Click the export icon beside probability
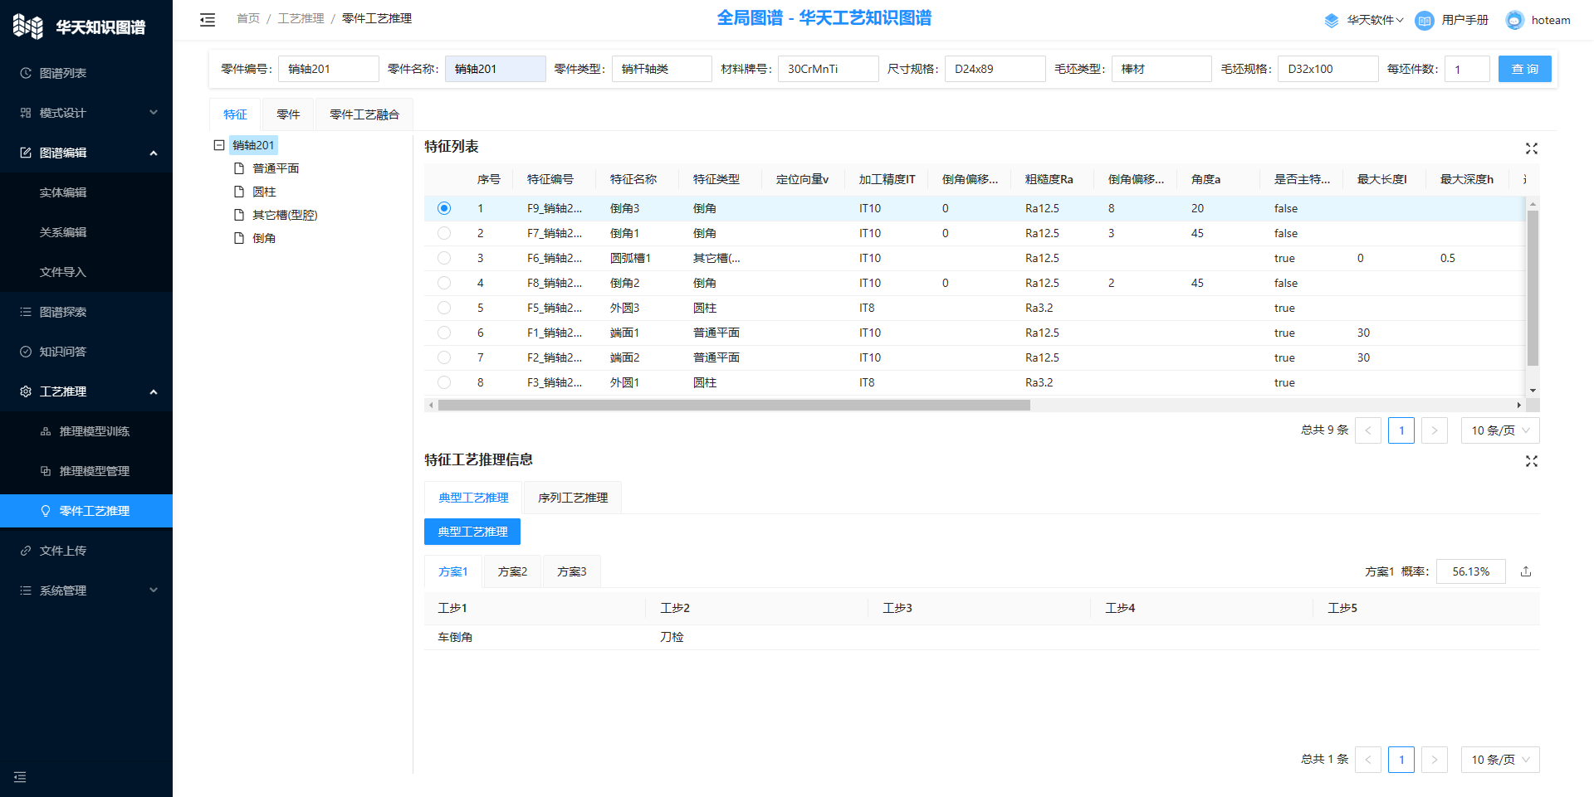This screenshot has width=1594, height=797. [1525, 571]
